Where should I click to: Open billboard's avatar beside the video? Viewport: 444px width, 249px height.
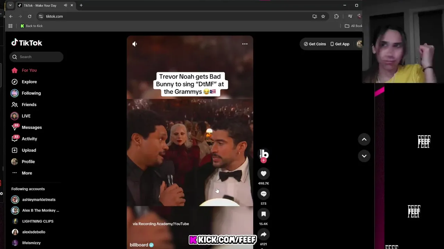[x=264, y=154]
